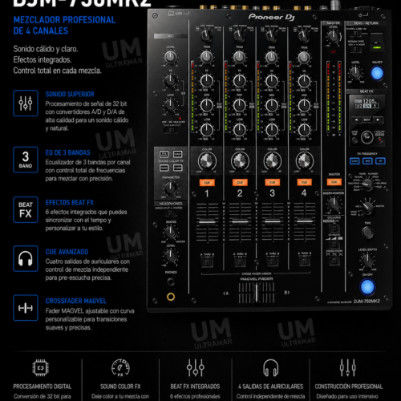Click the channel 2 Trim knob

[239, 57]
